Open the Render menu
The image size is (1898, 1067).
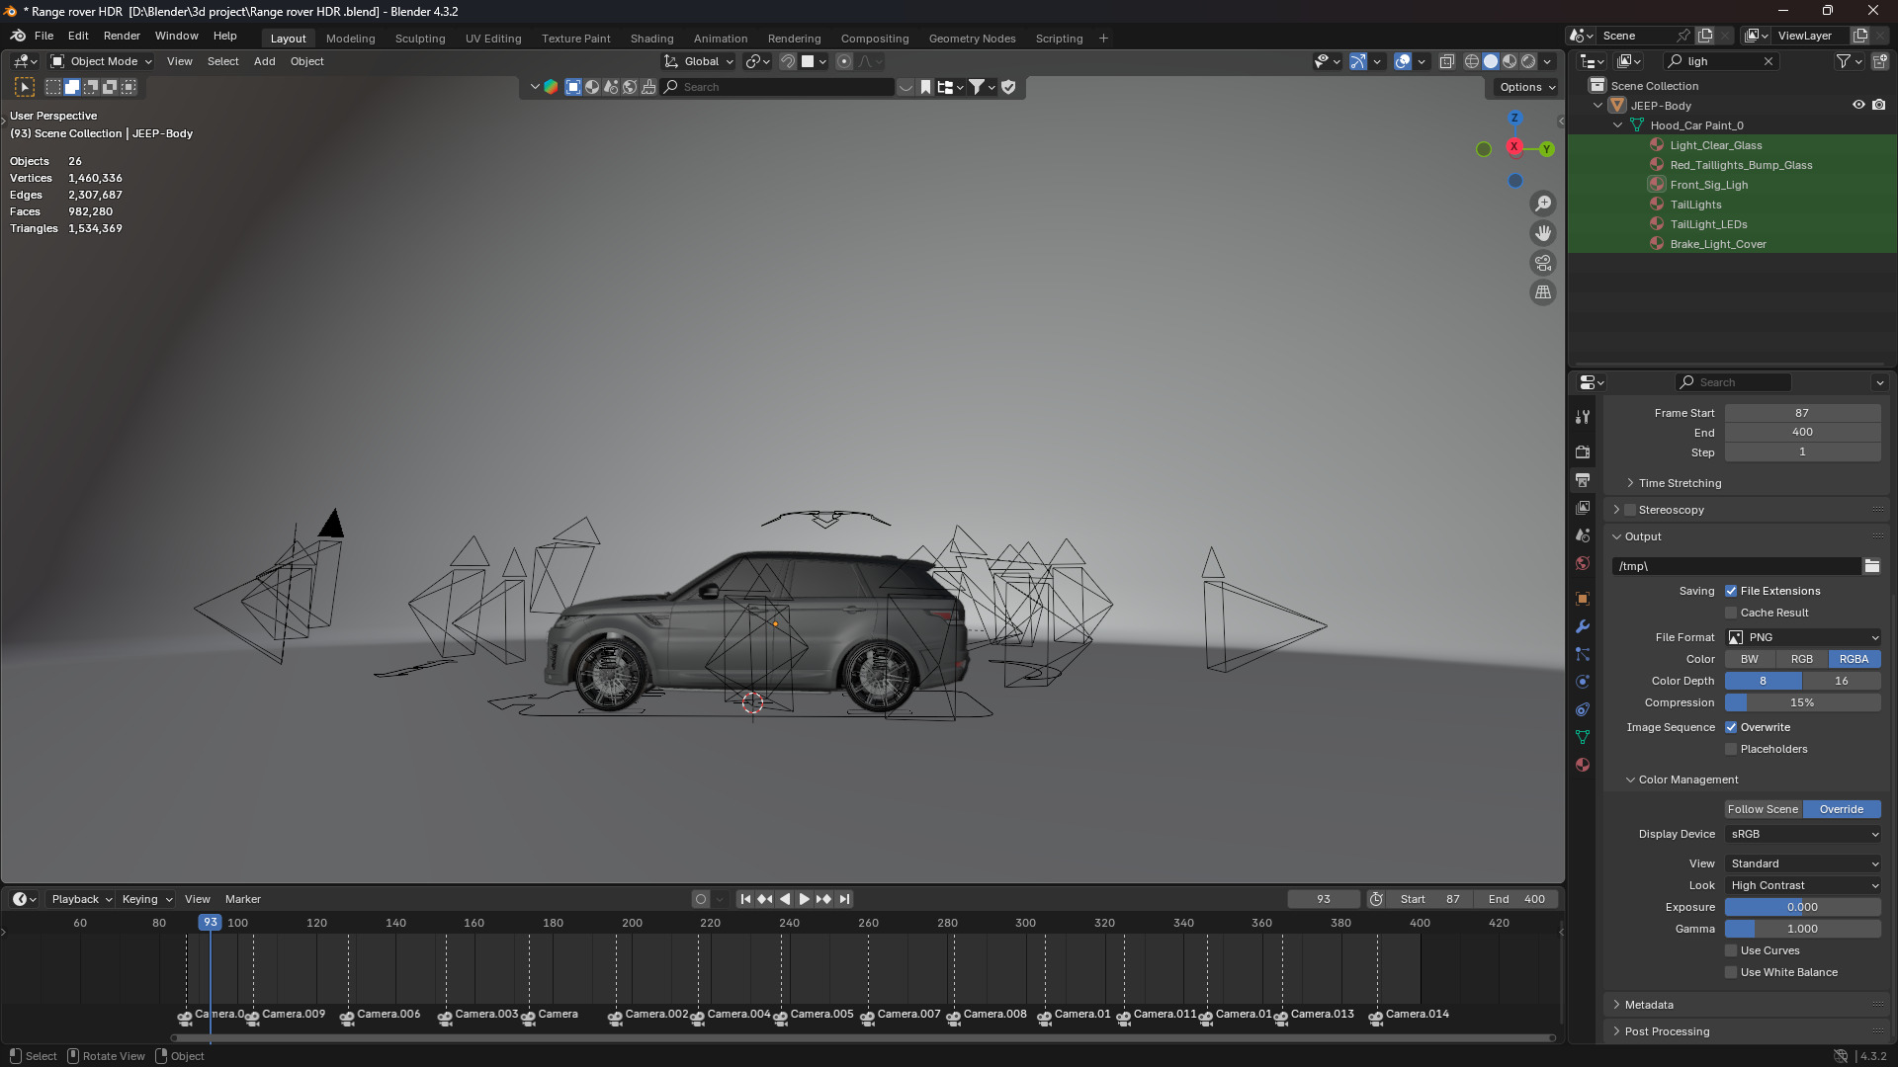click(122, 36)
